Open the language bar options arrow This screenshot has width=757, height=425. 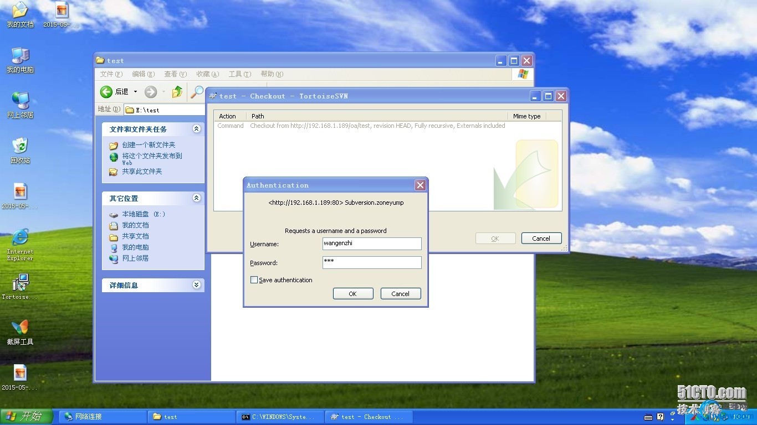coord(671,419)
